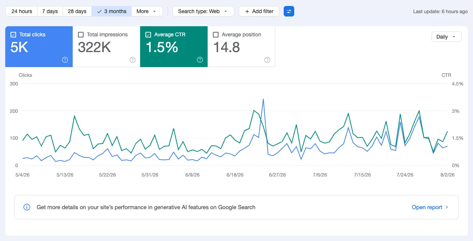Click the 300 clicks axis value
Screen dimensions: 473x241
tap(14, 84)
